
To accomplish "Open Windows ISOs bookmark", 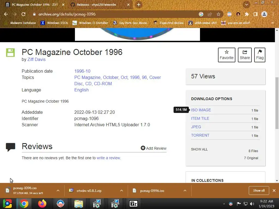I will point(54,23).
